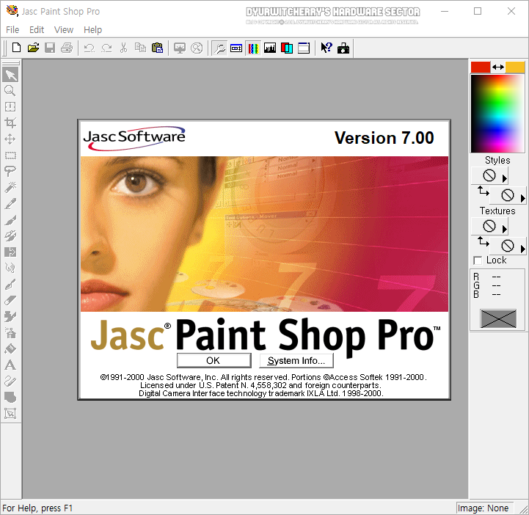Create a new image with New icon

[x=16, y=48]
